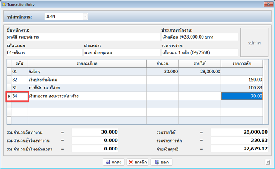Click the รายละเอียด column header
Screen dimensions: 275x169
86,63
